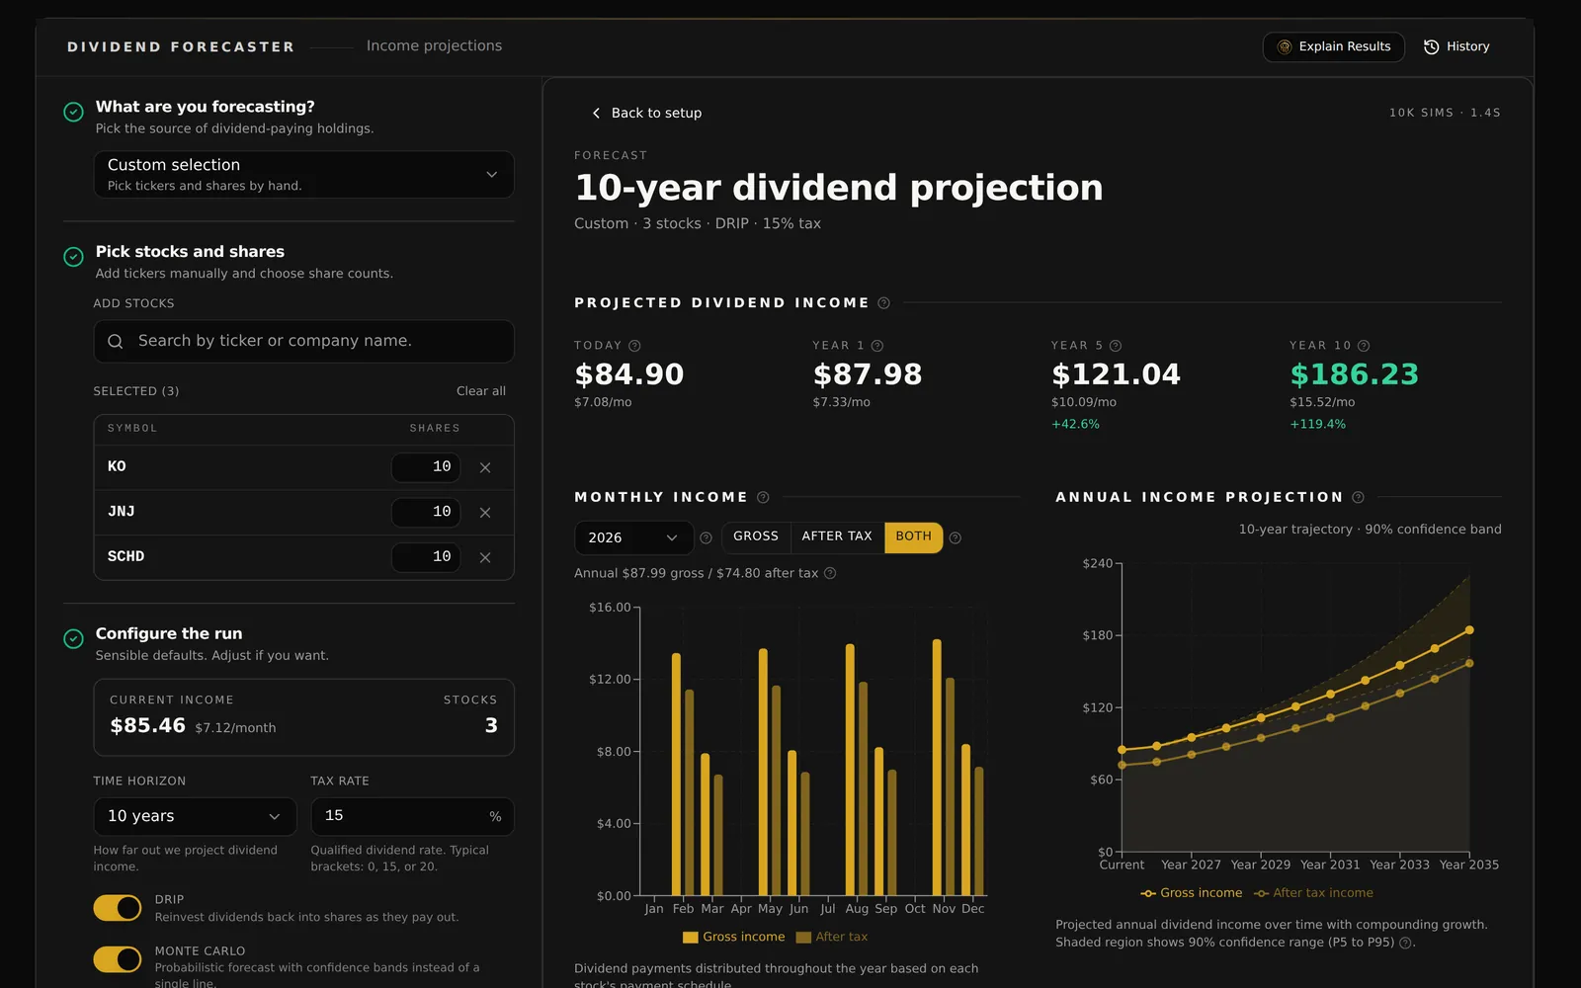
Task: Remove SCHD with its X icon
Action: (485, 558)
